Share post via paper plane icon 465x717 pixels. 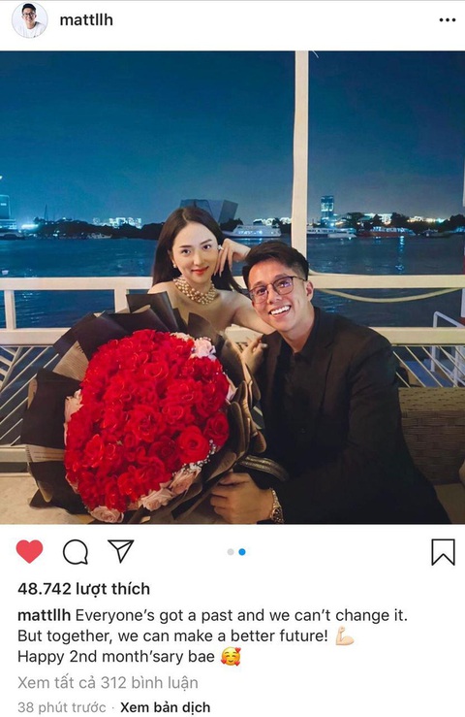point(120,550)
